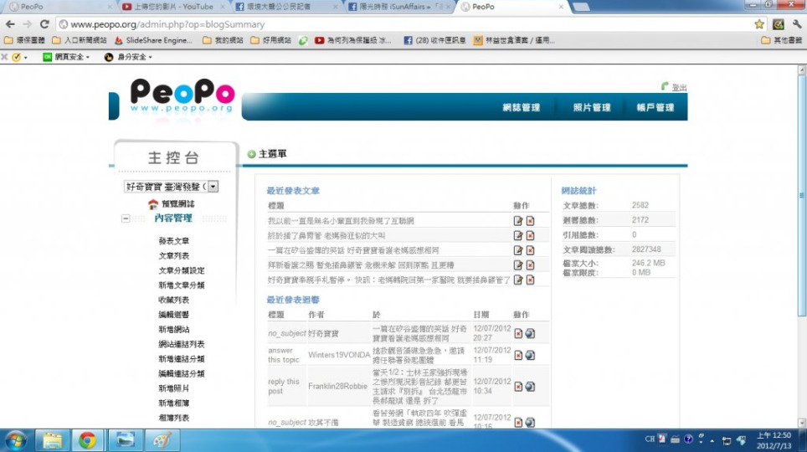Image resolution: width=807 pixels, height=452 pixels.
Task: Click the 登出 logout link
Action: pyautogui.click(x=678, y=87)
